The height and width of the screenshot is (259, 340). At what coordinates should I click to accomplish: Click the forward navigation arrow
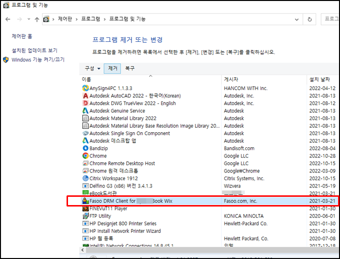[x=19, y=19]
